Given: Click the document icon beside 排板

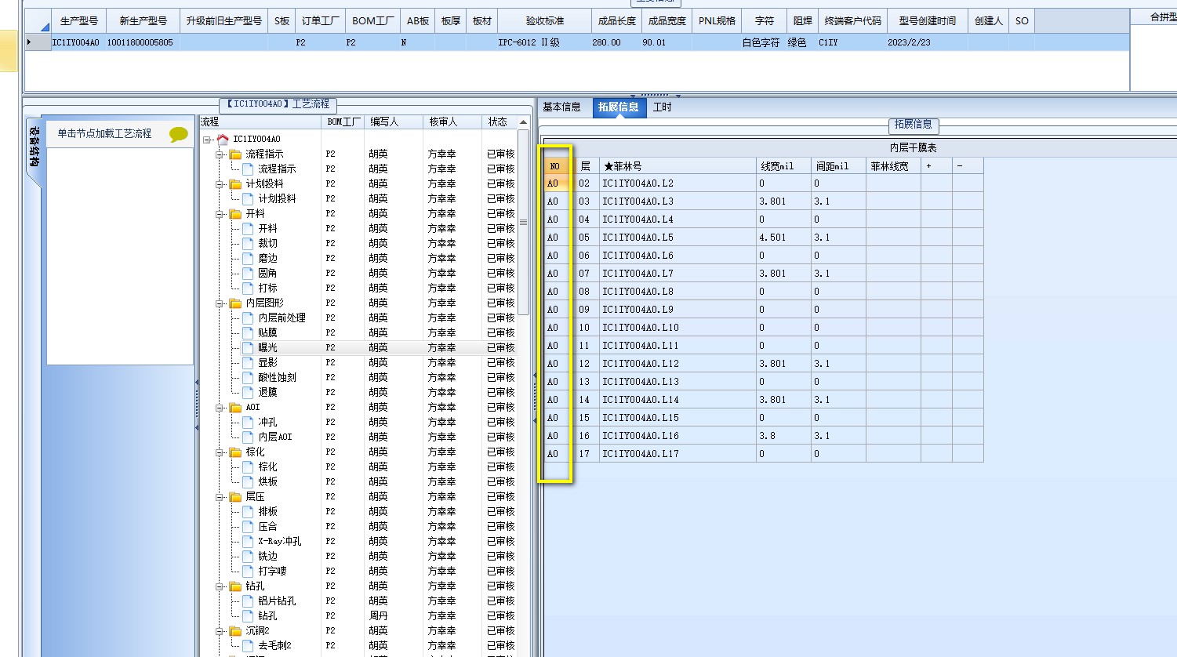Looking at the screenshot, I should point(248,512).
